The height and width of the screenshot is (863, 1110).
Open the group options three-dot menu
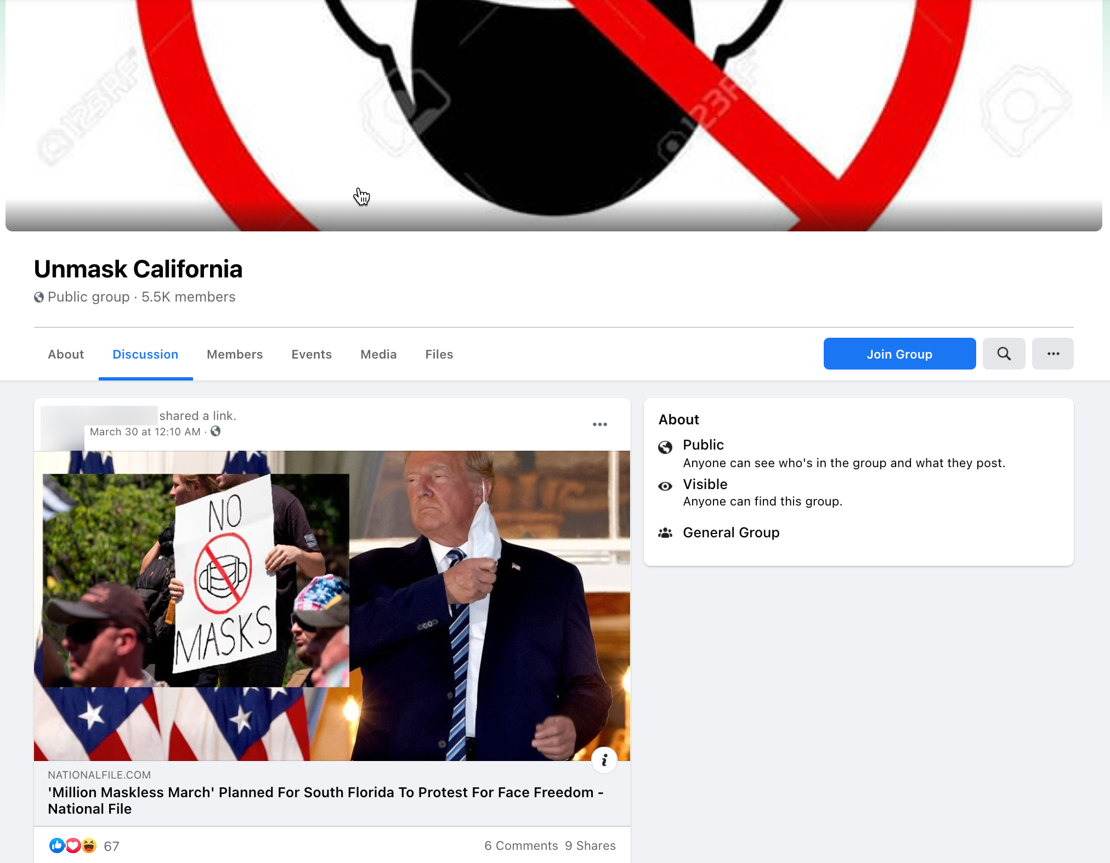click(1053, 354)
